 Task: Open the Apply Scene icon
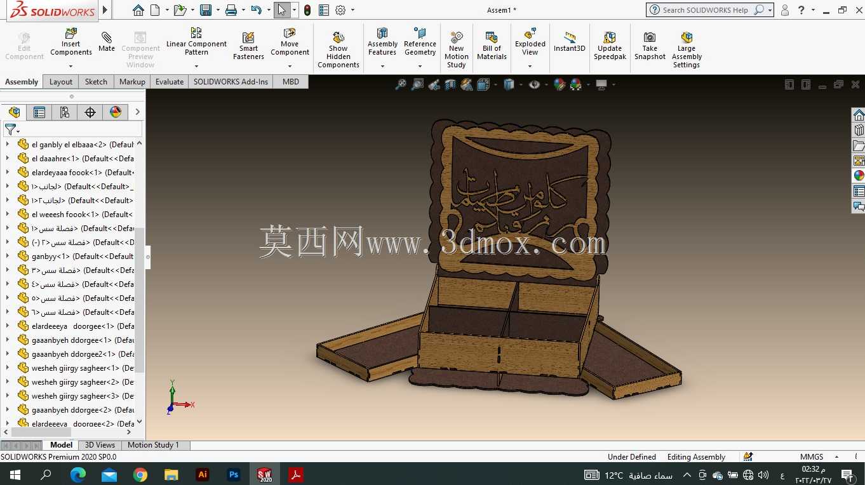(x=576, y=84)
